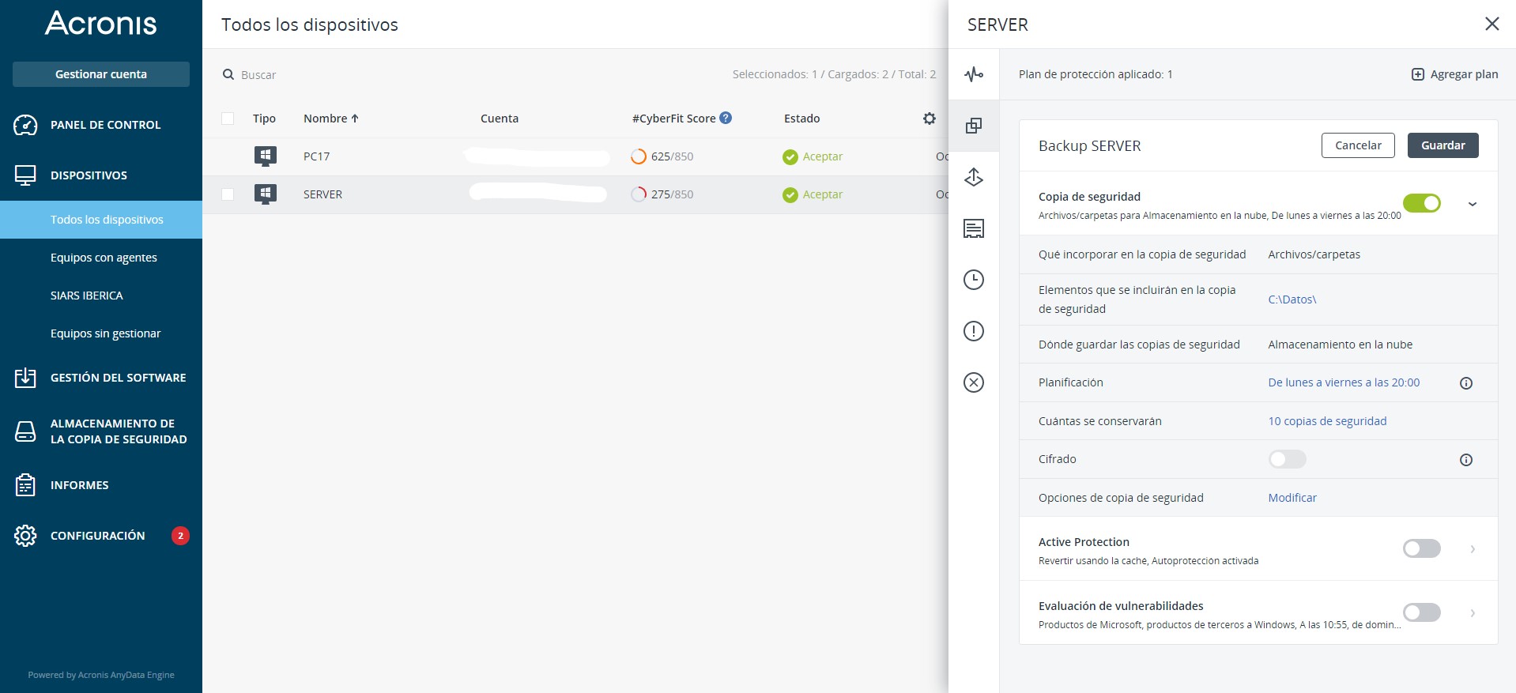Screen dimensions: 1516x693
Task: Select Todos los dispositivos
Action: click(x=101, y=220)
